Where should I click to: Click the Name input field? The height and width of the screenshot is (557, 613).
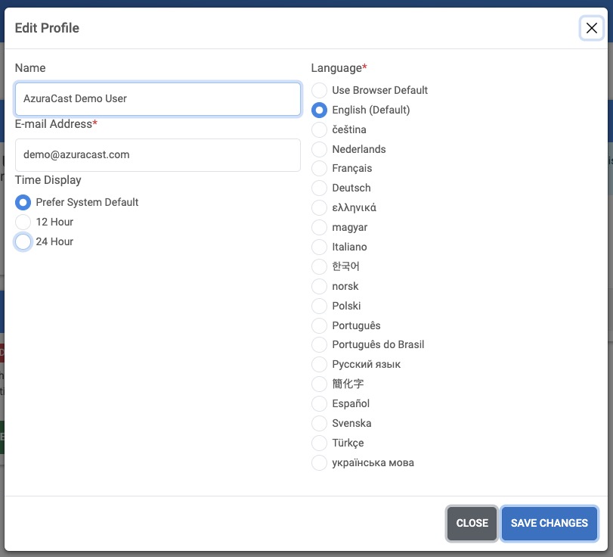click(x=158, y=98)
